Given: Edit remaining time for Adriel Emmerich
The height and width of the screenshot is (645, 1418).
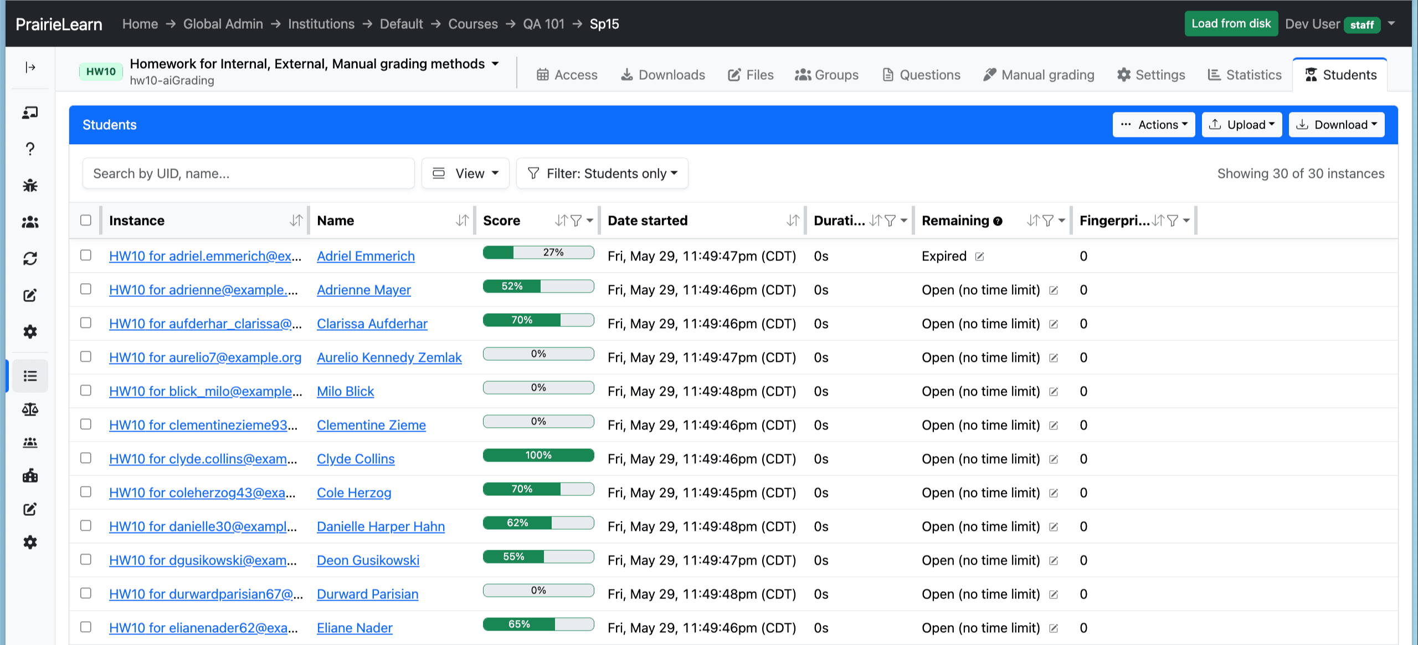Looking at the screenshot, I should (980, 257).
